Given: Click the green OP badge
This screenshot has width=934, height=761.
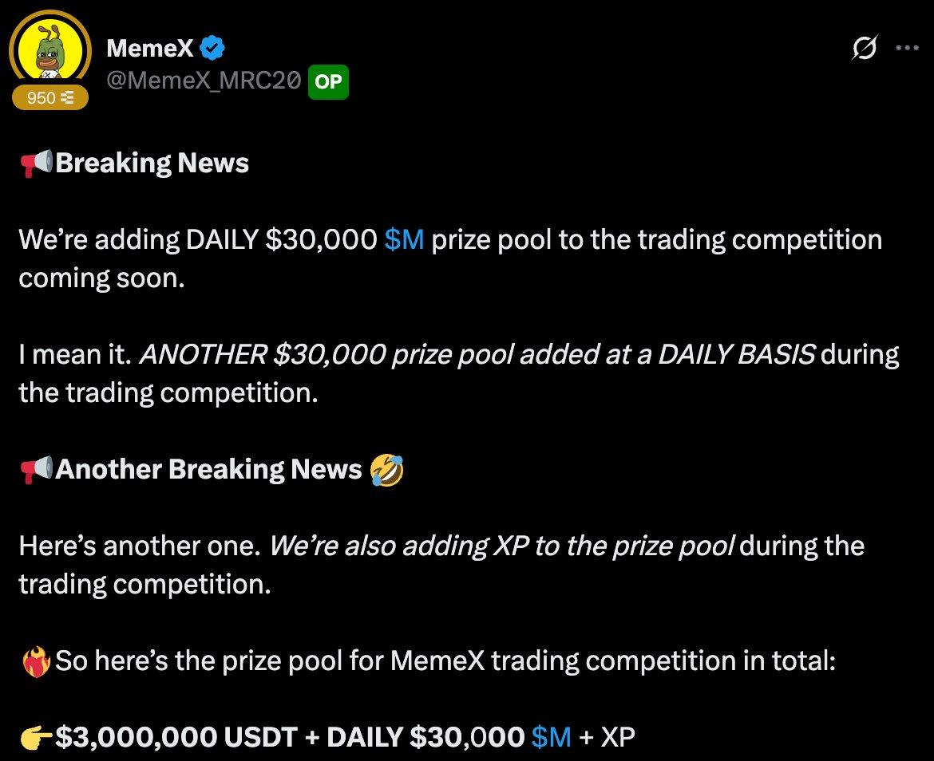Looking at the screenshot, I should point(328,81).
